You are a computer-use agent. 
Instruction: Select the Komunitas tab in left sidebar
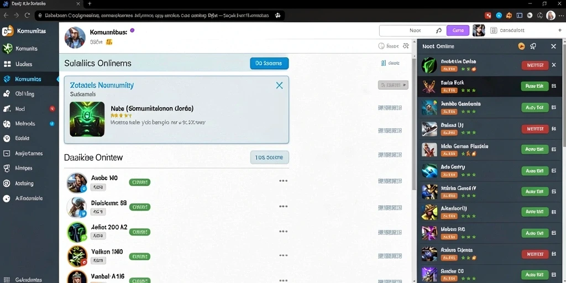coord(29,79)
